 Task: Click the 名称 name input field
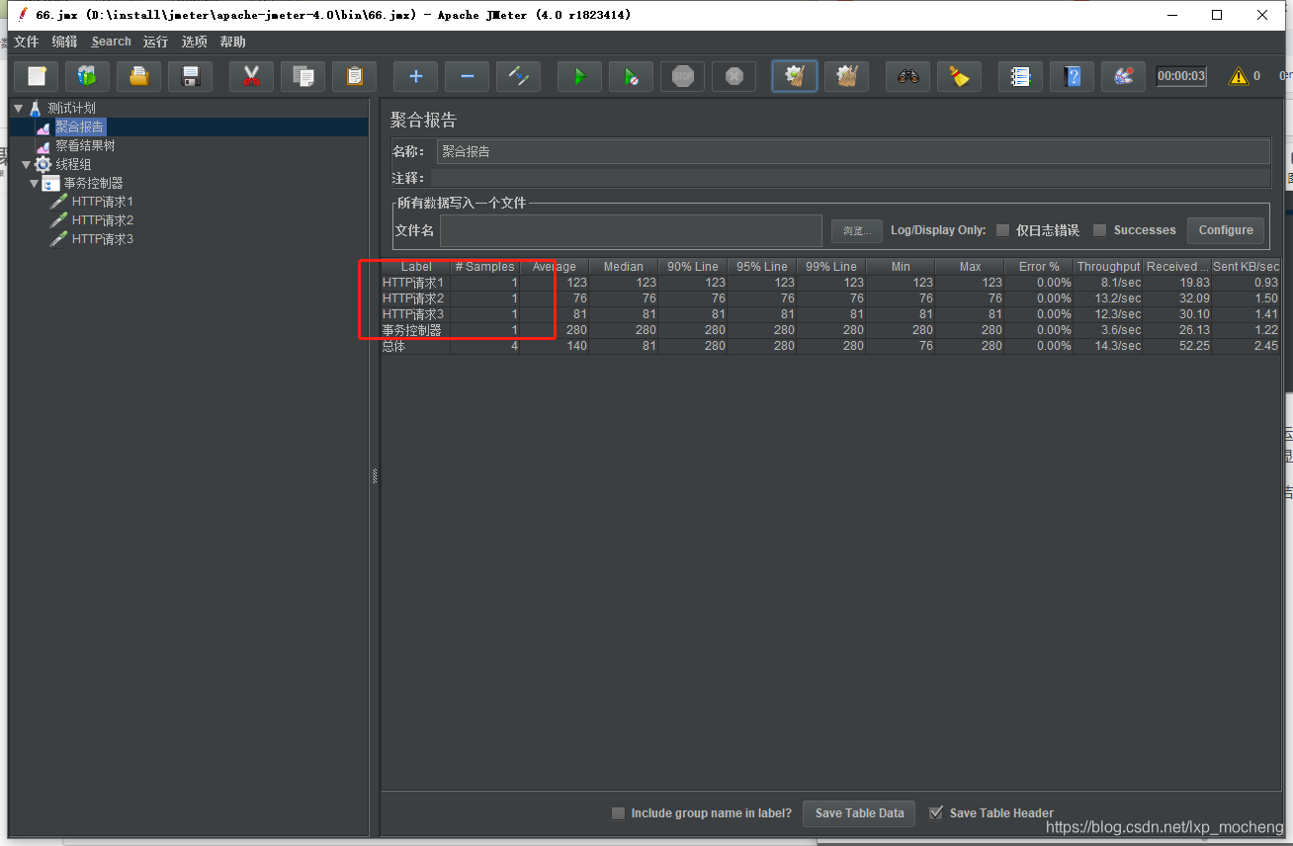(x=853, y=151)
